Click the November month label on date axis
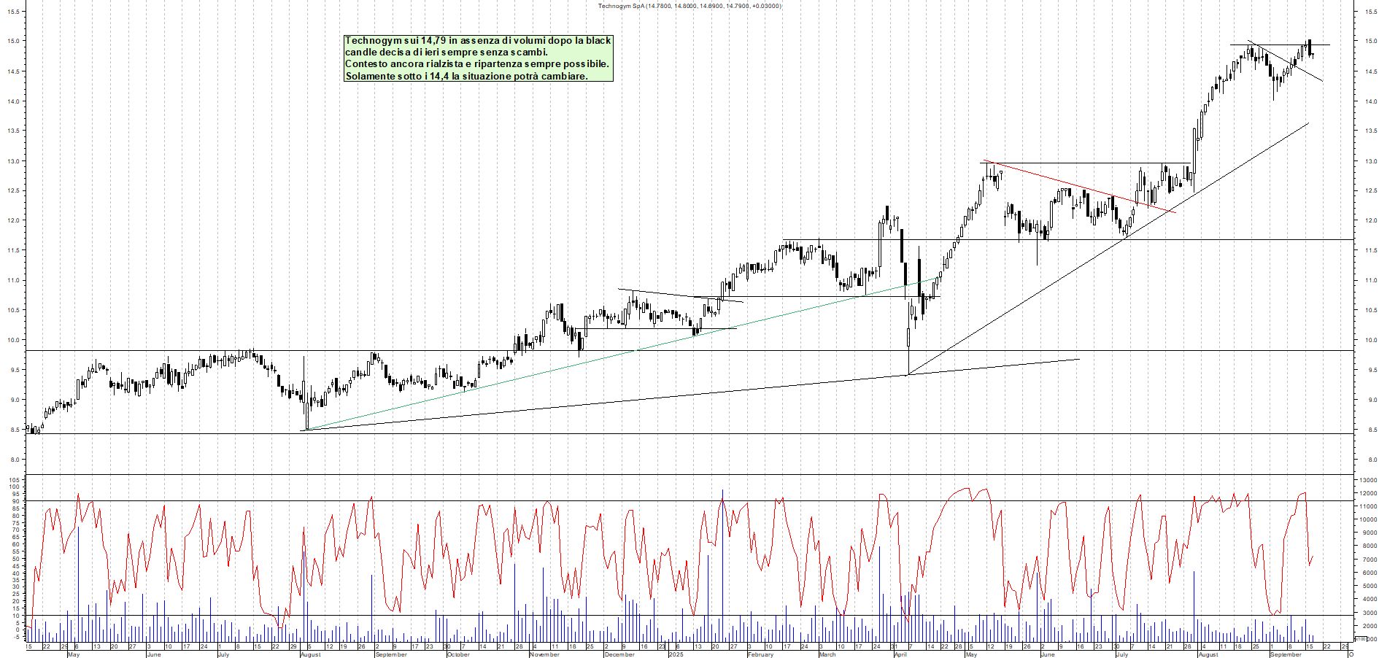 544,654
